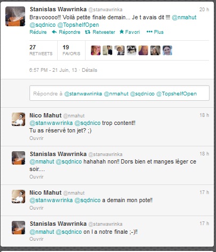Click the first retweeter avatar thumbnail
The width and height of the screenshot is (216, 252).
[96, 50]
